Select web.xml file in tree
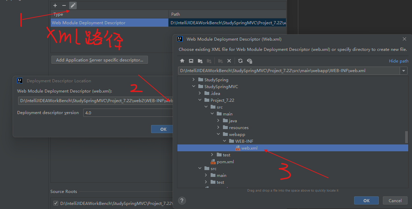 tap(249, 148)
